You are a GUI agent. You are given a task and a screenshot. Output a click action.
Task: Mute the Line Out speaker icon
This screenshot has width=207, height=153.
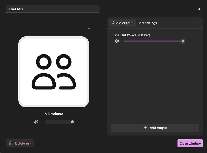pyautogui.click(x=117, y=41)
